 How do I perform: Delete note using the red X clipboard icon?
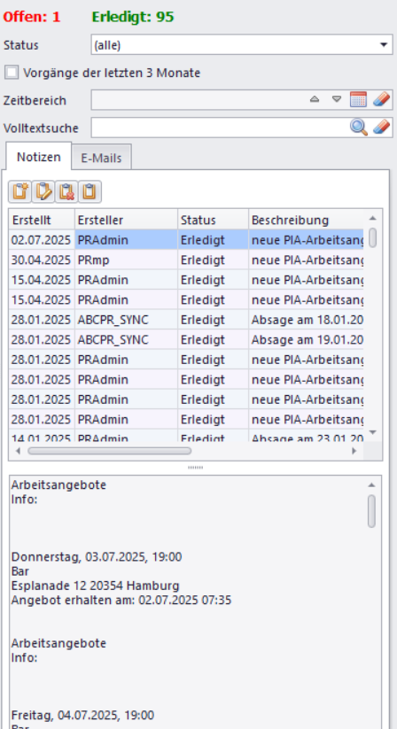coord(66,191)
